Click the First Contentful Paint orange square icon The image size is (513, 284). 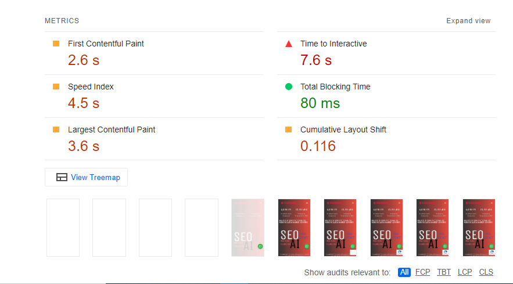click(56, 44)
